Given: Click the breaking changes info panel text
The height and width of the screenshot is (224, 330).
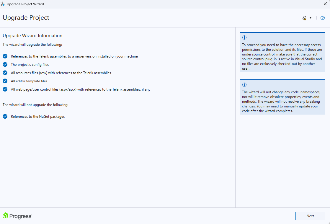Looking at the screenshot, I should [x=282, y=102].
